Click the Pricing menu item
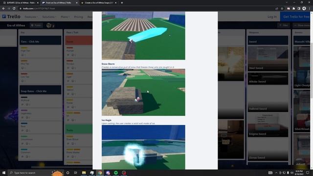The image size is (313, 176). (78, 17)
